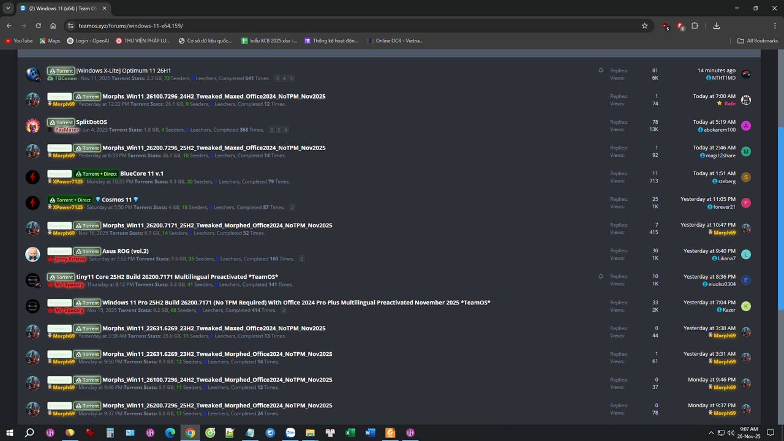
Task: Launch Microsoft Edge from the taskbar
Action: (x=170, y=432)
